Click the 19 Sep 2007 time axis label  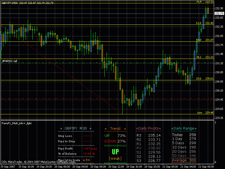point(8,167)
